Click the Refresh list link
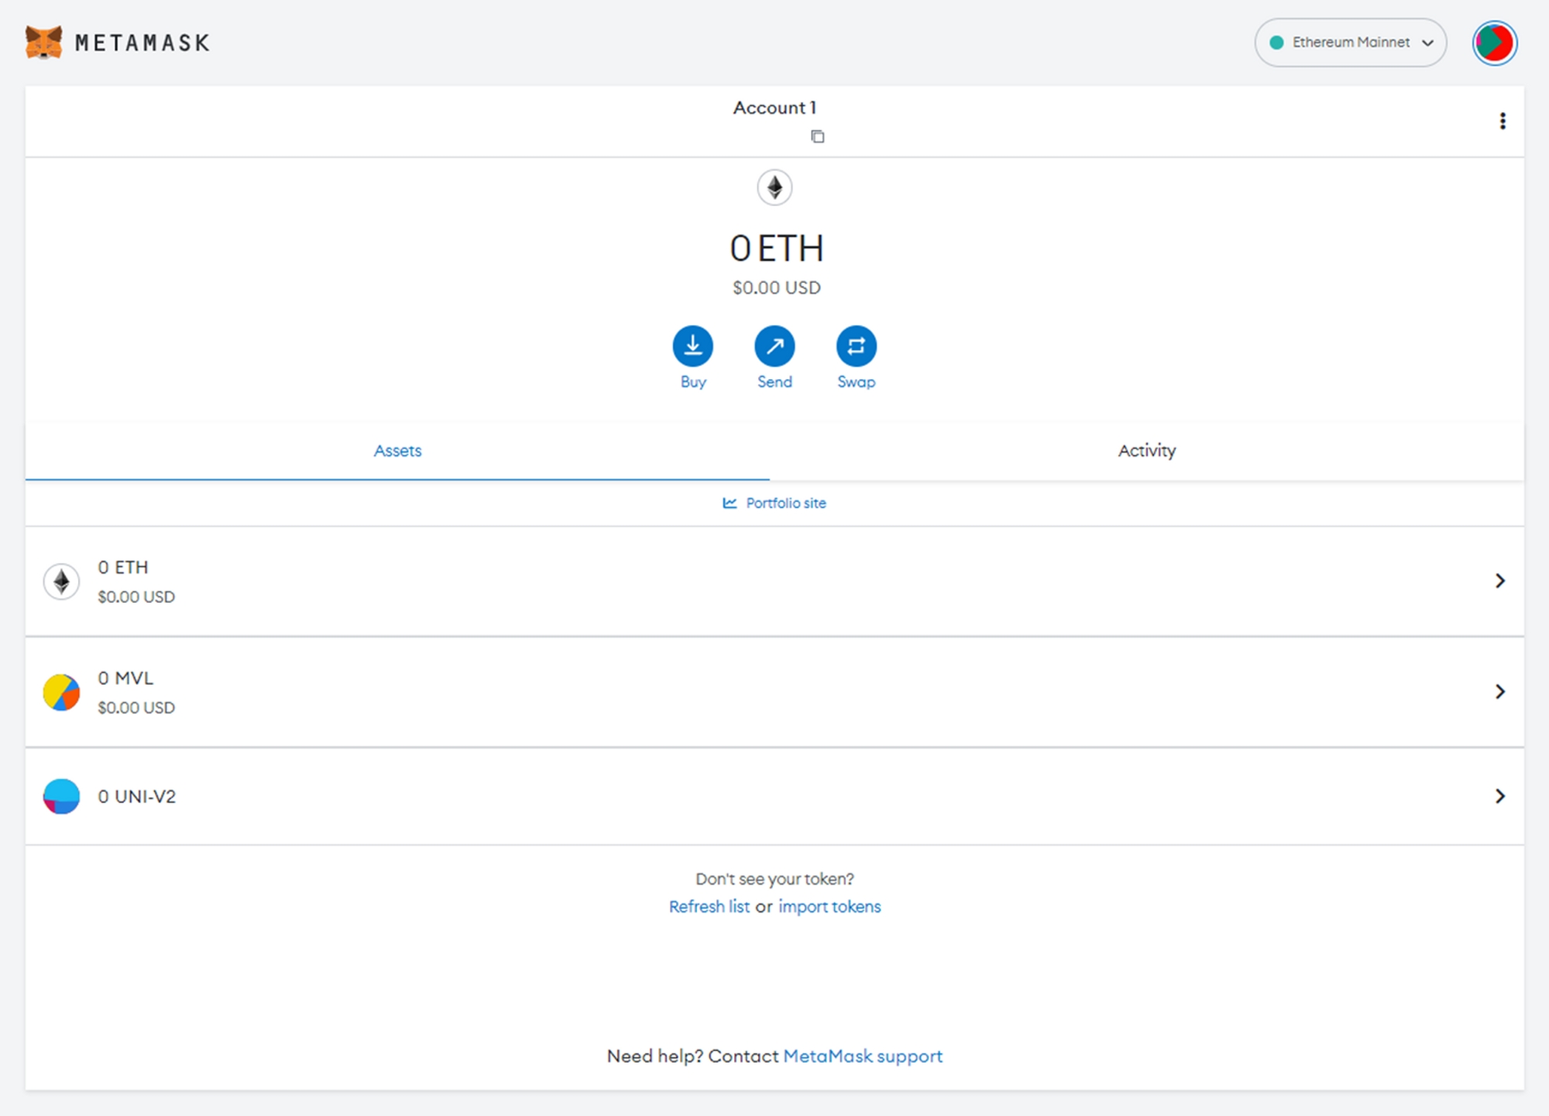1549x1116 pixels. pos(709,907)
